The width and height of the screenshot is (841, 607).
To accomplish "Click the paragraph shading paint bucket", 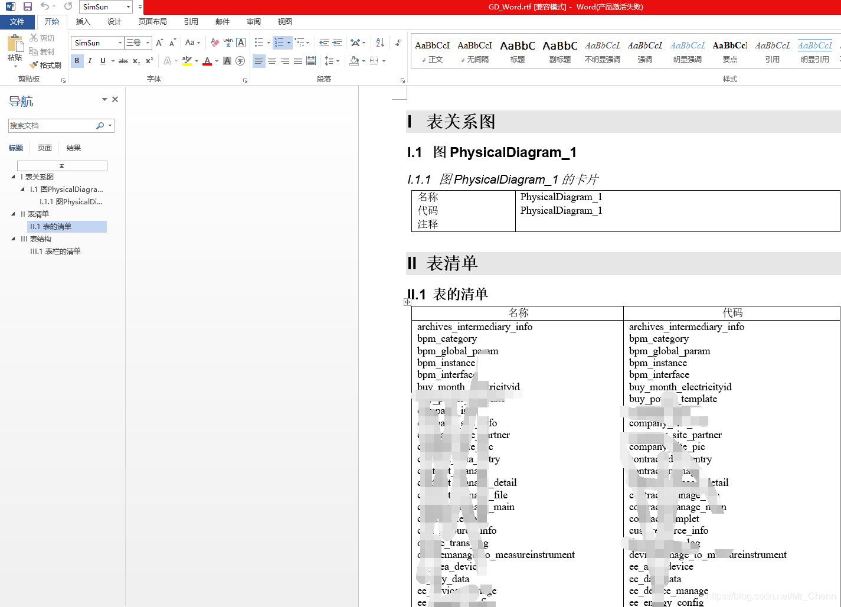I will [354, 61].
